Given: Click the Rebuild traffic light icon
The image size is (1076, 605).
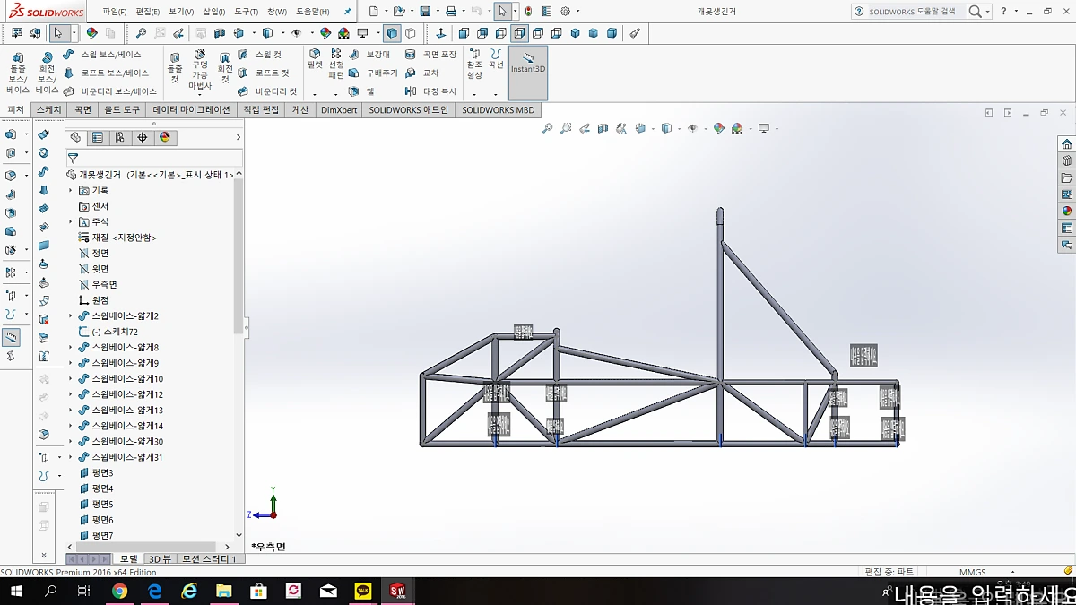Looking at the screenshot, I should [528, 12].
